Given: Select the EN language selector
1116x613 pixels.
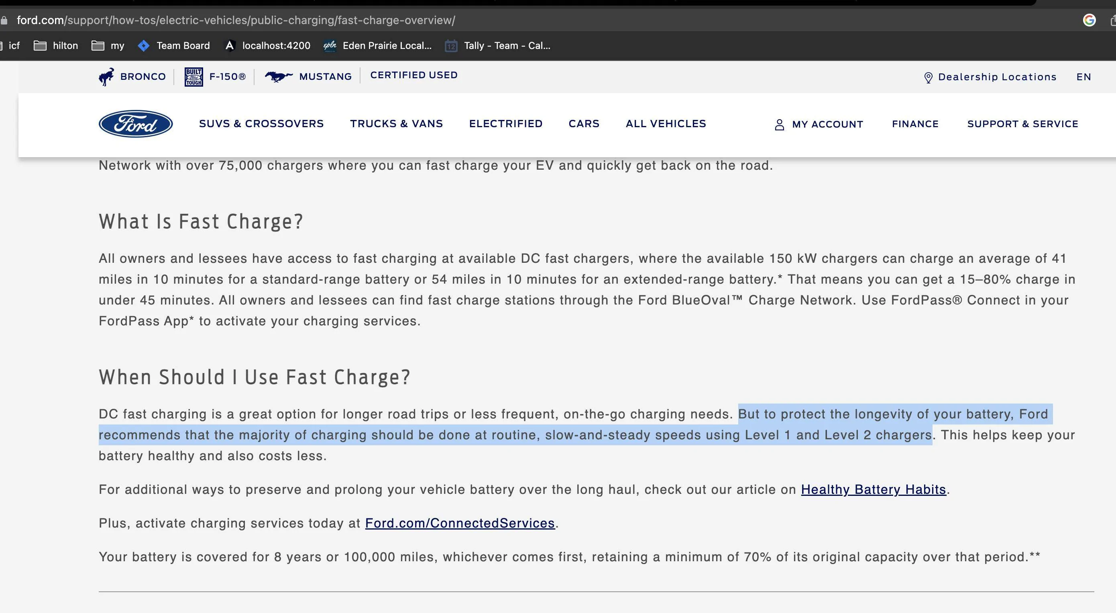Looking at the screenshot, I should point(1083,77).
